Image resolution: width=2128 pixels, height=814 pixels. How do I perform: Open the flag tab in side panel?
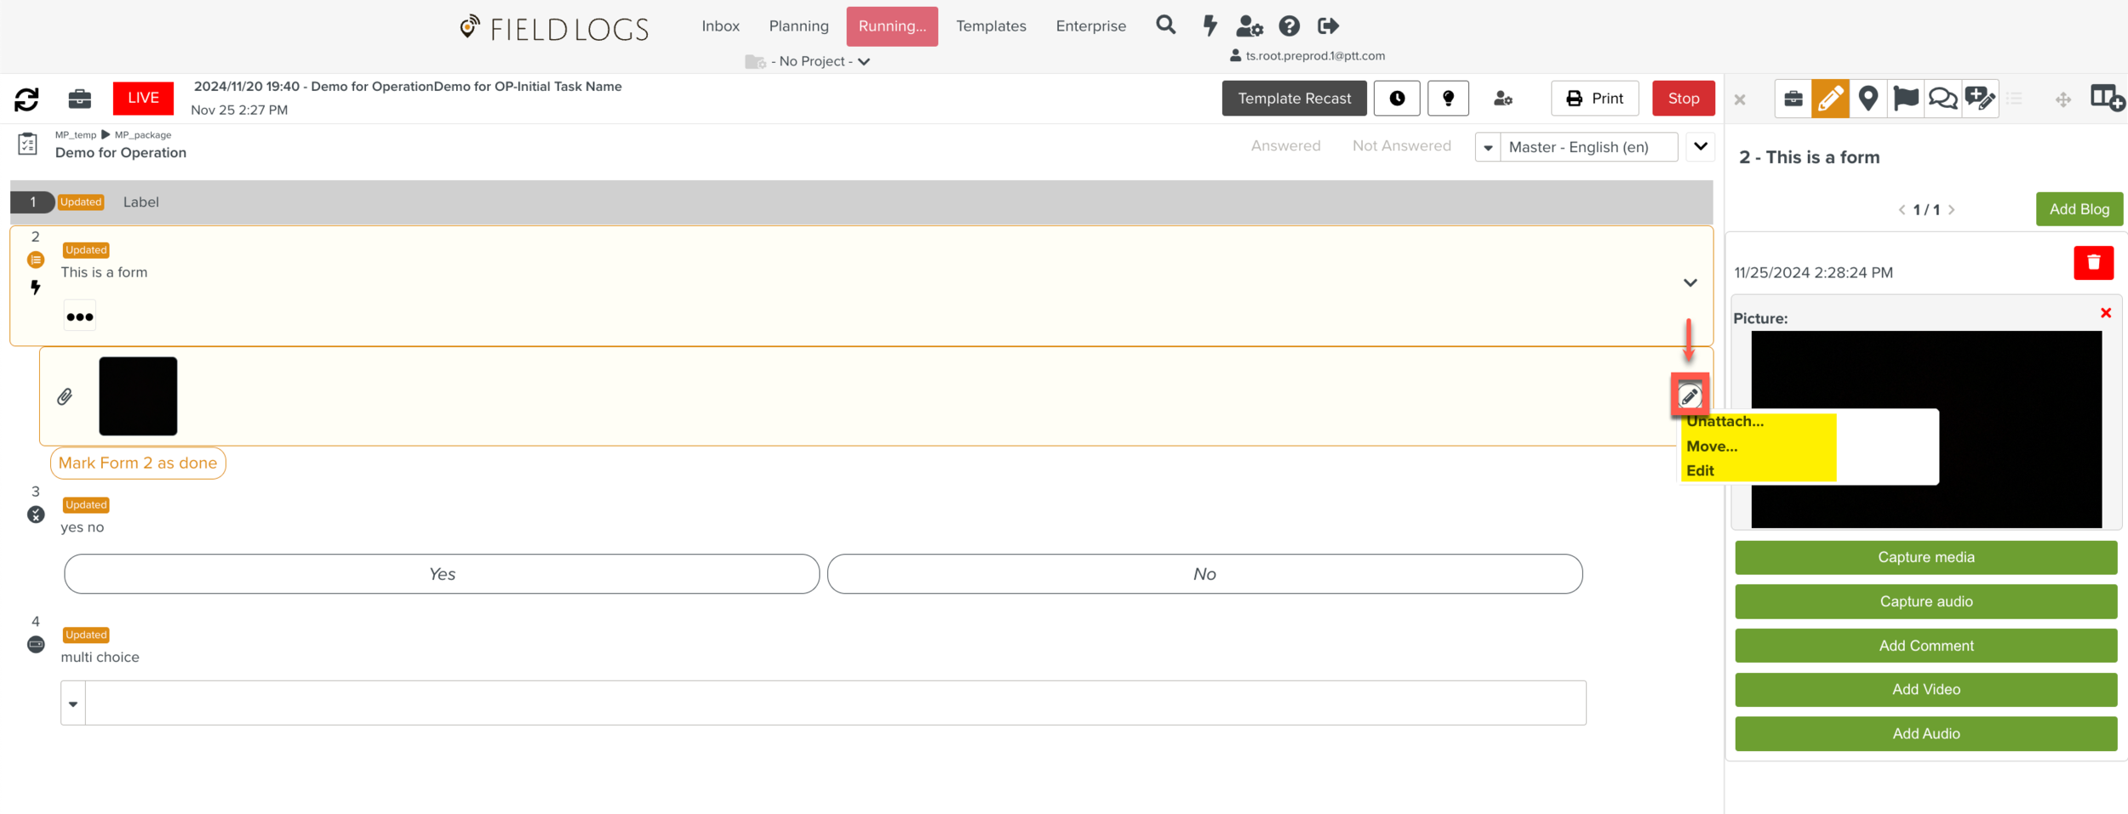click(1905, 99)
